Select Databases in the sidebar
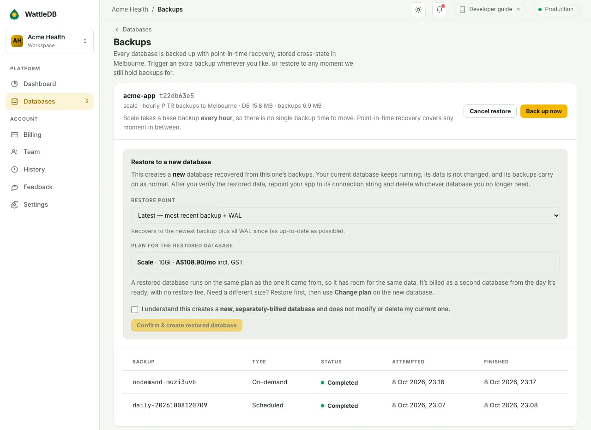Screen dimensions: 591x430 pyautogui.click(x=50, y=101)
